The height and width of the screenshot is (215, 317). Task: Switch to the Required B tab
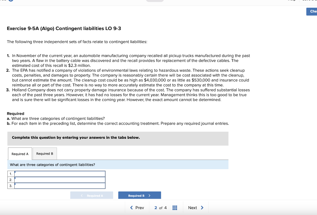coord(44,153)
